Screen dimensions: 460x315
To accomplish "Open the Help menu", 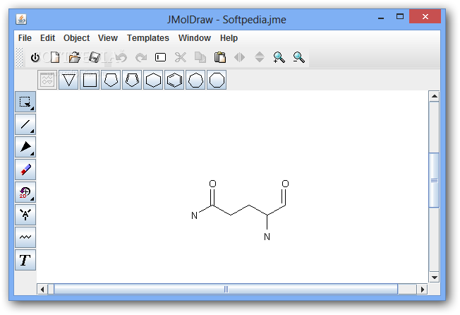I will point(229,38).
